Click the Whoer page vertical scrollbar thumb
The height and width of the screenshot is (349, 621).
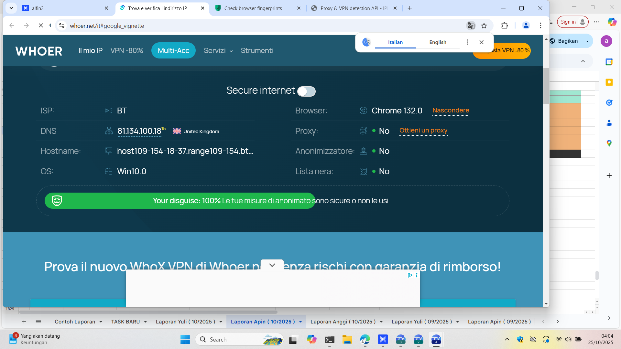pos(546,86)
